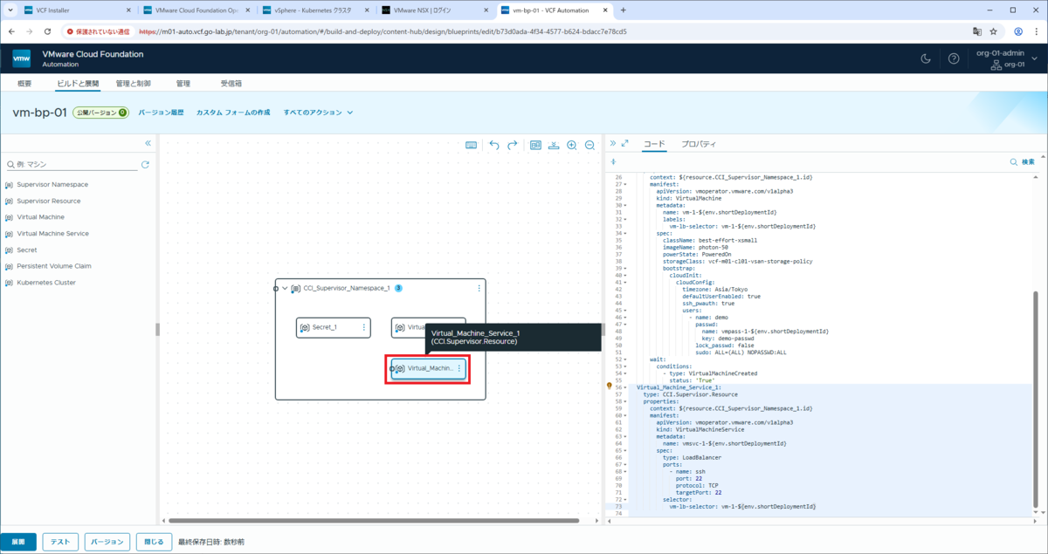
Task: Open バージョン履歴 link
Action: (161, 113)
